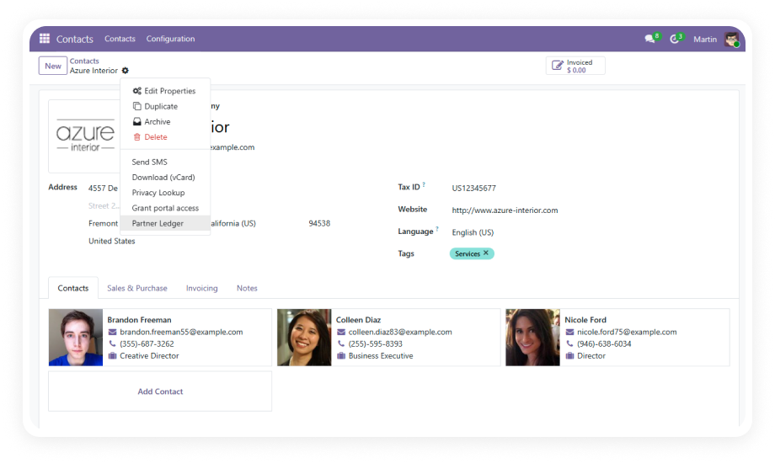Click colleen.diaz83@example.com email text
This screenshot has width=775, height=463.
[400, 332]
